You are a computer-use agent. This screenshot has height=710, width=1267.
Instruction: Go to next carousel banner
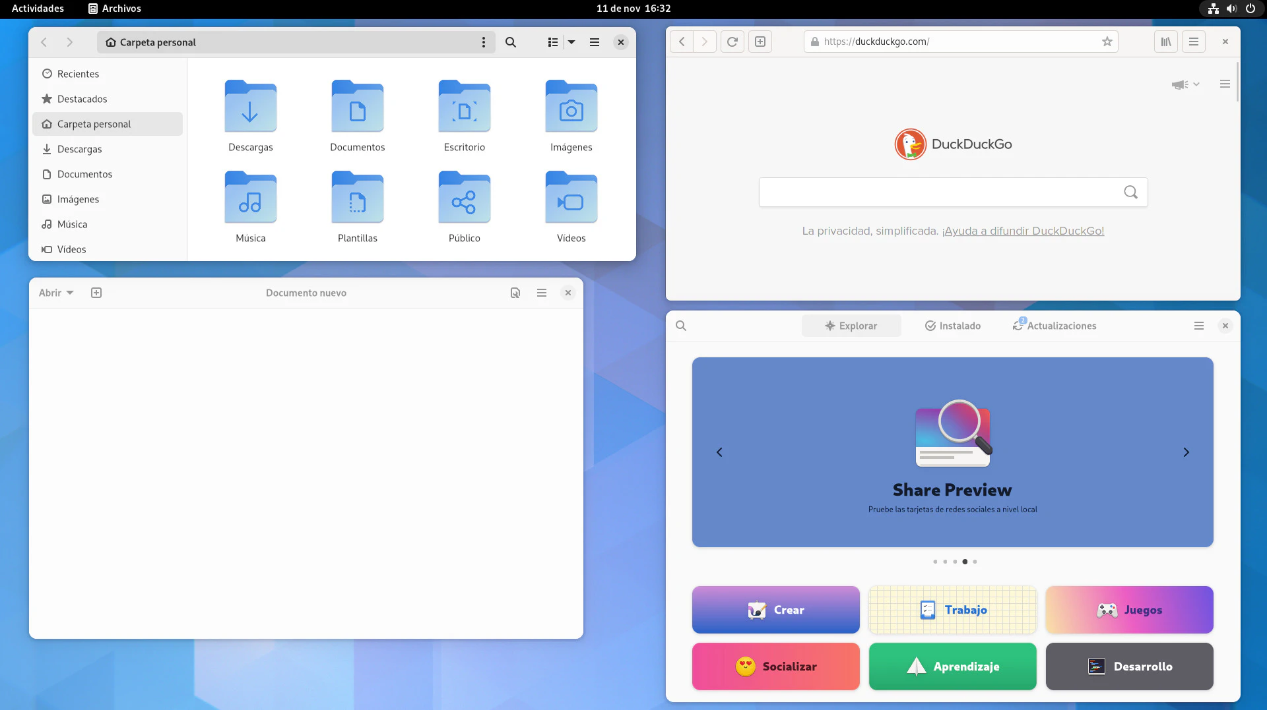click(1186, 452)
